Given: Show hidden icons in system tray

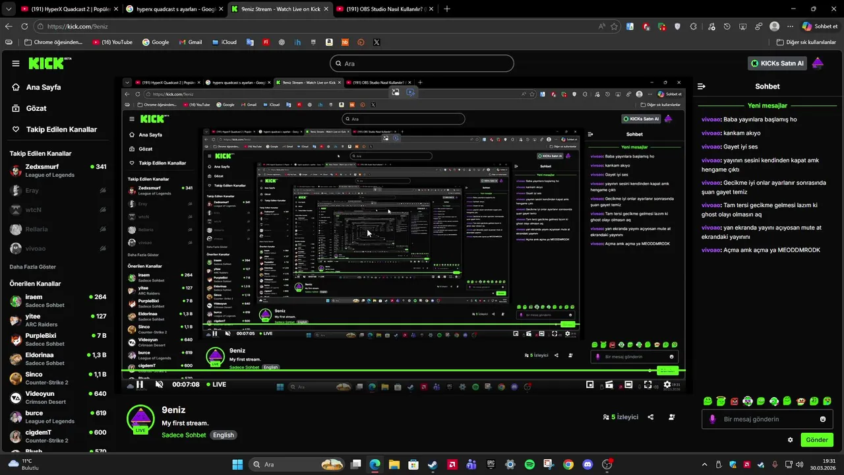Looking at the screenshot, I should coord(704,464).
